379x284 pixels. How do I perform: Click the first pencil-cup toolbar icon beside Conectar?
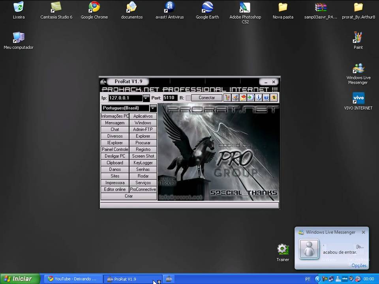click(x=227, y=97)
